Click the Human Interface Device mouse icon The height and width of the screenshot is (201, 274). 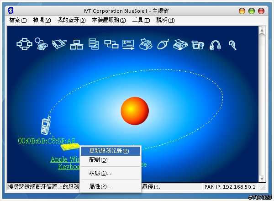pos(163,44)
